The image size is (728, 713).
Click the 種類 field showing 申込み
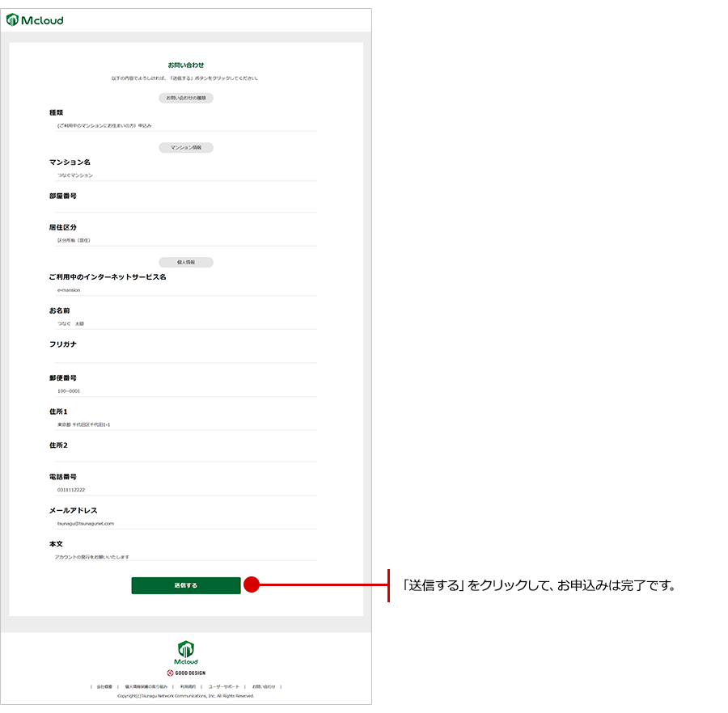pyautogui.click(x=182, y=126)
